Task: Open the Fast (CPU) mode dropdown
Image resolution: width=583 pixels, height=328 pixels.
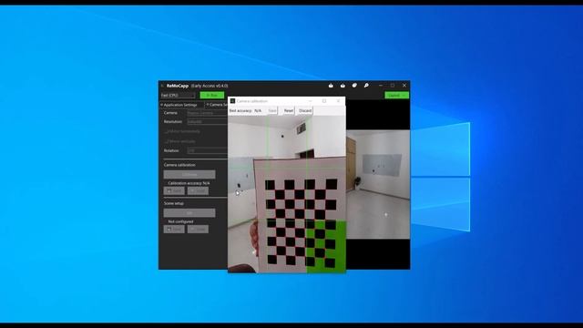Action: [178, 95]
